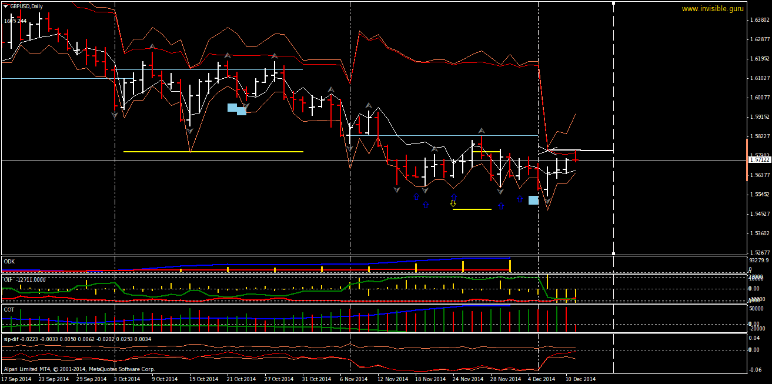Click price axis value 1.59152

click(x=760, y=116)
